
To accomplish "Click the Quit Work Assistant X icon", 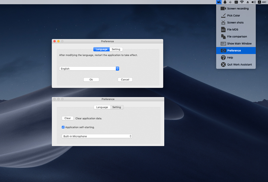I will click(x=223, y=65).
